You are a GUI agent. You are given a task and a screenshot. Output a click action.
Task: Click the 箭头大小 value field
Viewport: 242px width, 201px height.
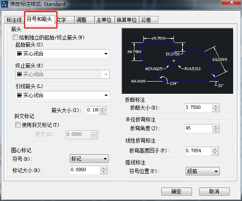[92, 110]
